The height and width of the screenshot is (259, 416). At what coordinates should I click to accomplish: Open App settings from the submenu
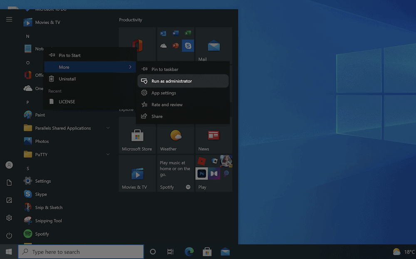click(x=183, y=93)
